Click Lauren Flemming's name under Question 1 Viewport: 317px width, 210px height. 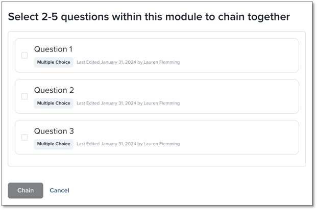pyautogui.click(x=161, y=62)
